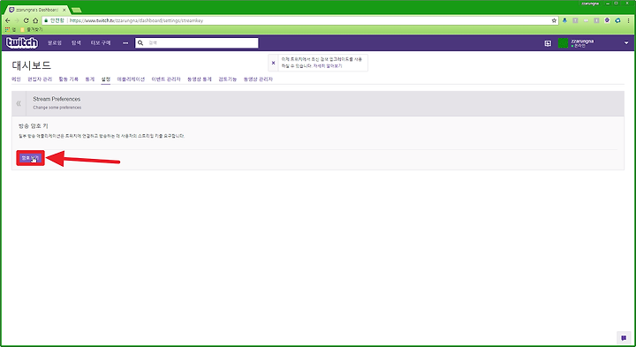
Task: Open the 터보 구매 nav item
Action: click(101, 42)
